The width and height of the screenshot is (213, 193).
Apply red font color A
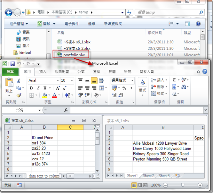pos(54,95)
